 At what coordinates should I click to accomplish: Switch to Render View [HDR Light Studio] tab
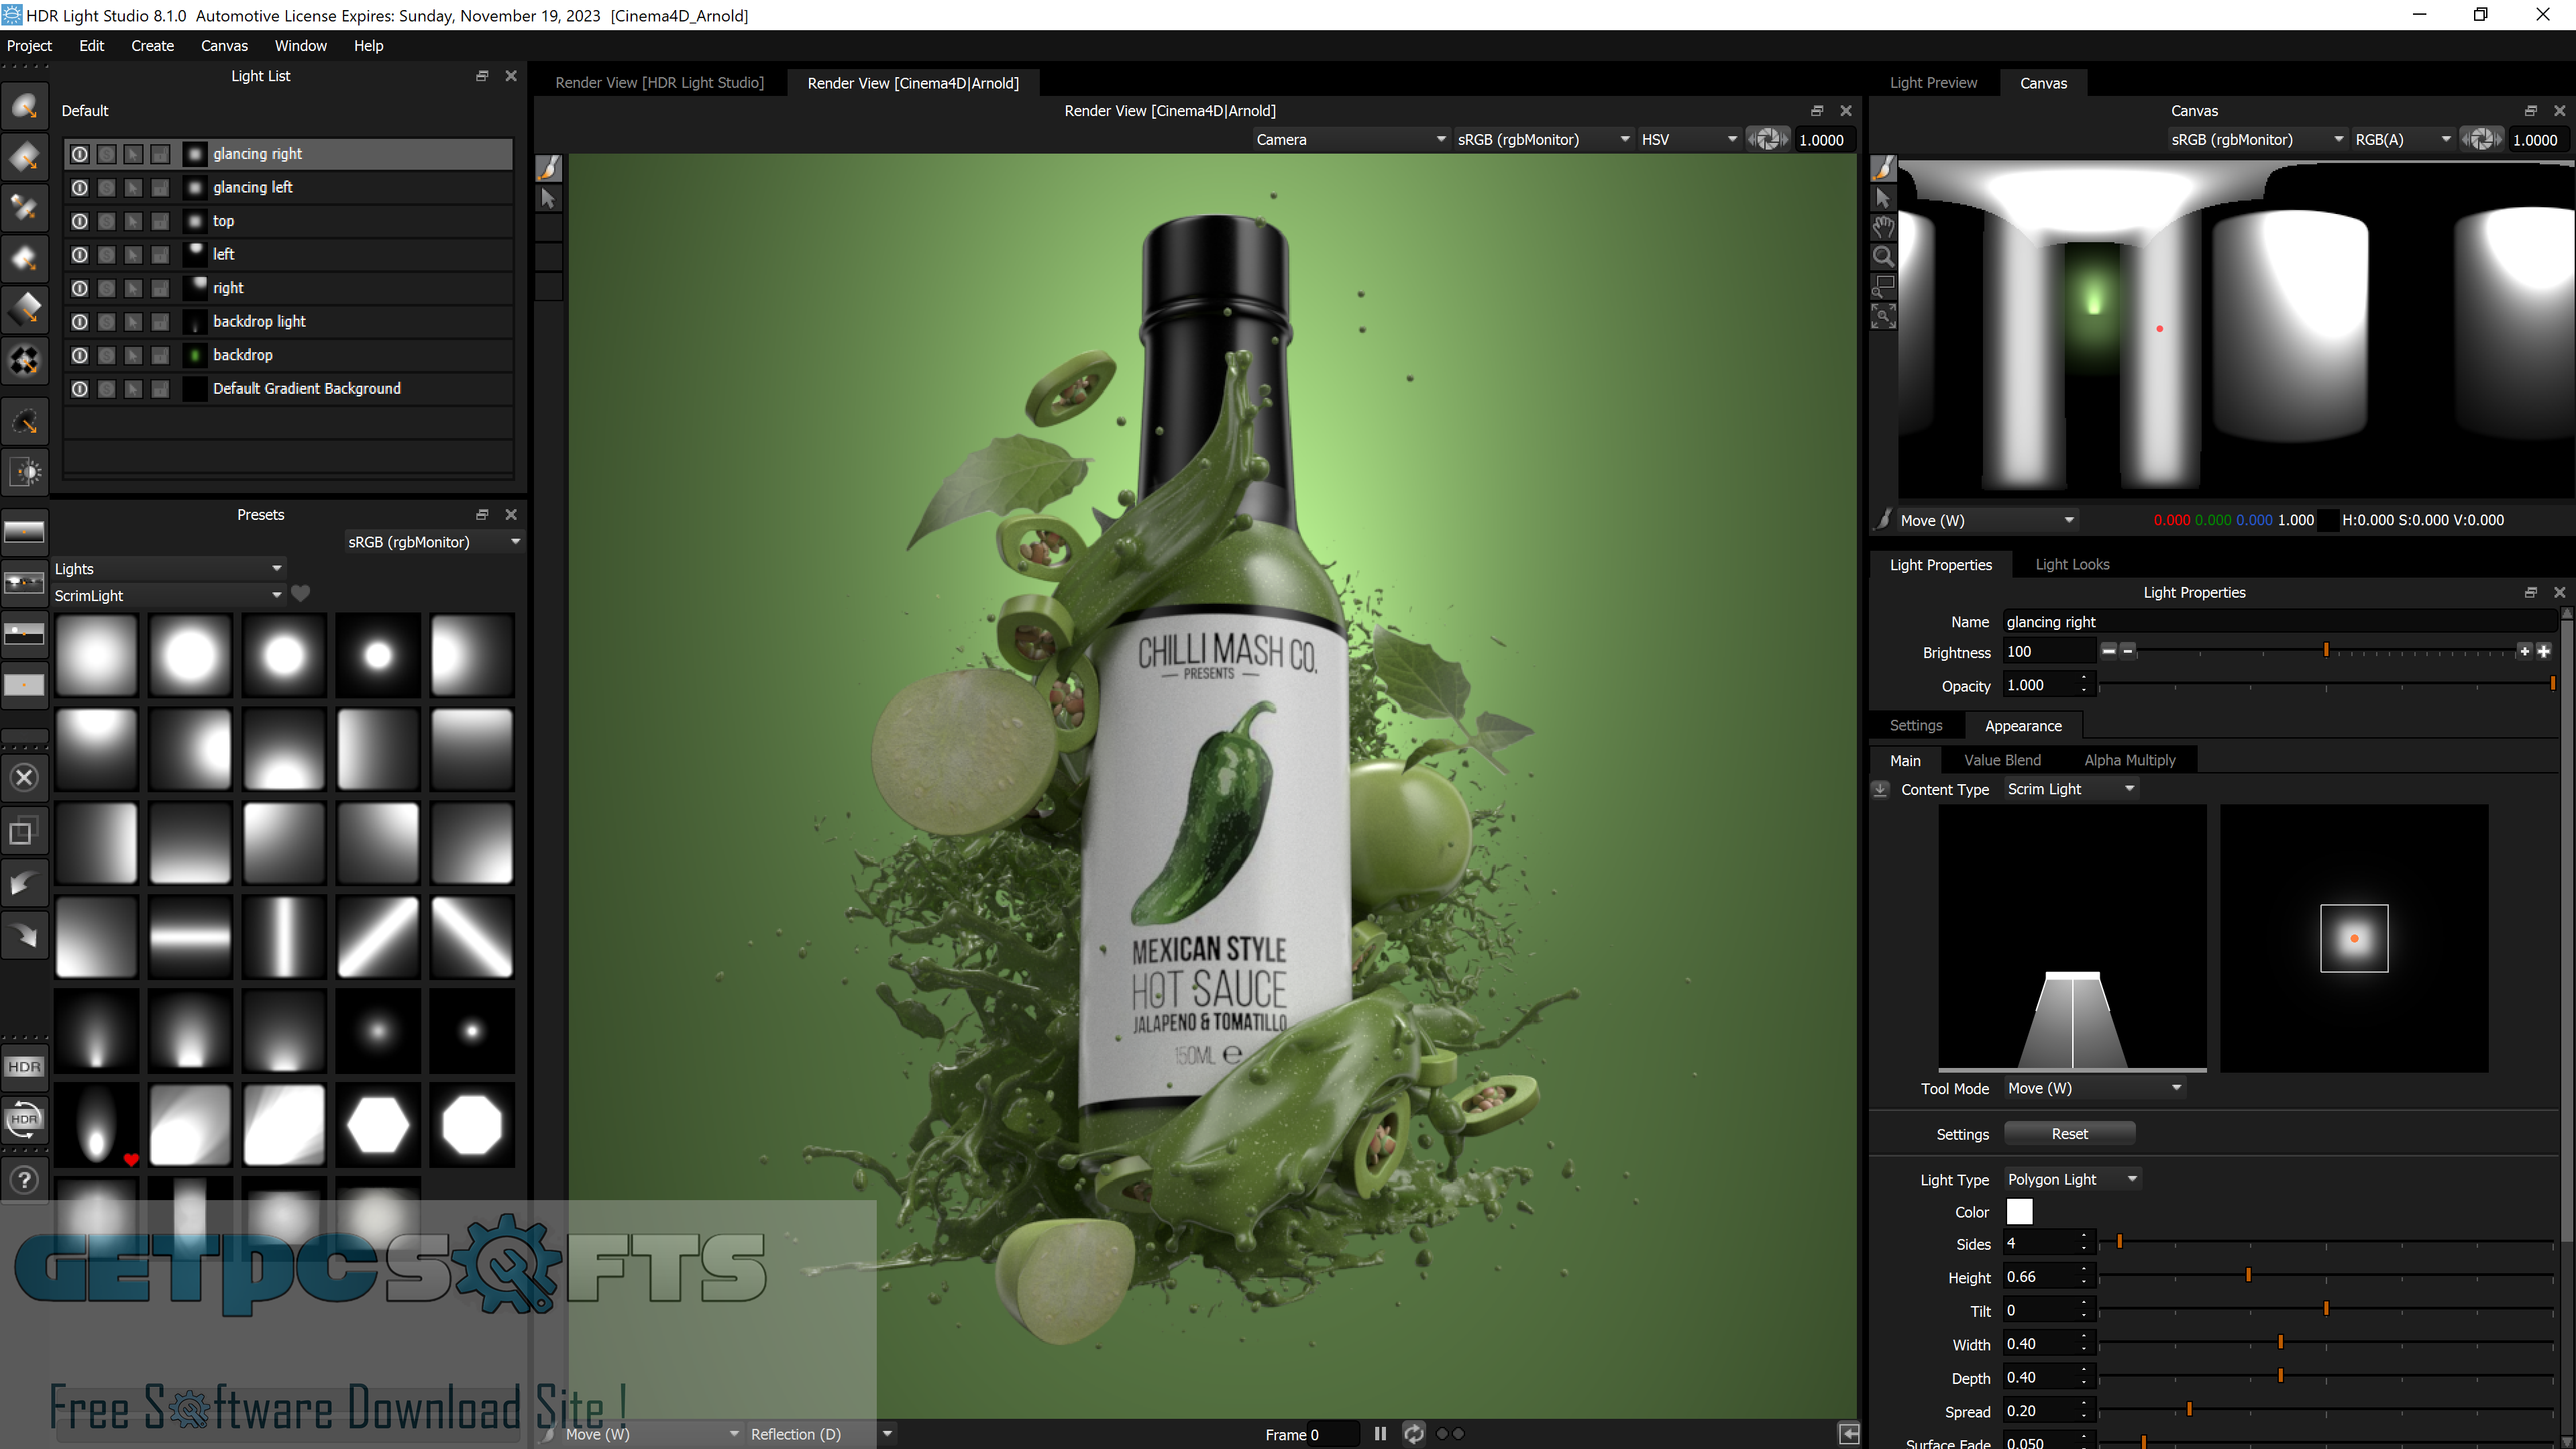click(659, 83)
